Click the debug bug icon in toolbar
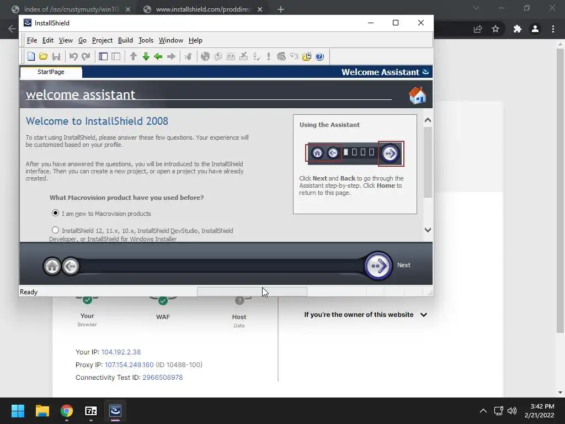 [188, 57]
